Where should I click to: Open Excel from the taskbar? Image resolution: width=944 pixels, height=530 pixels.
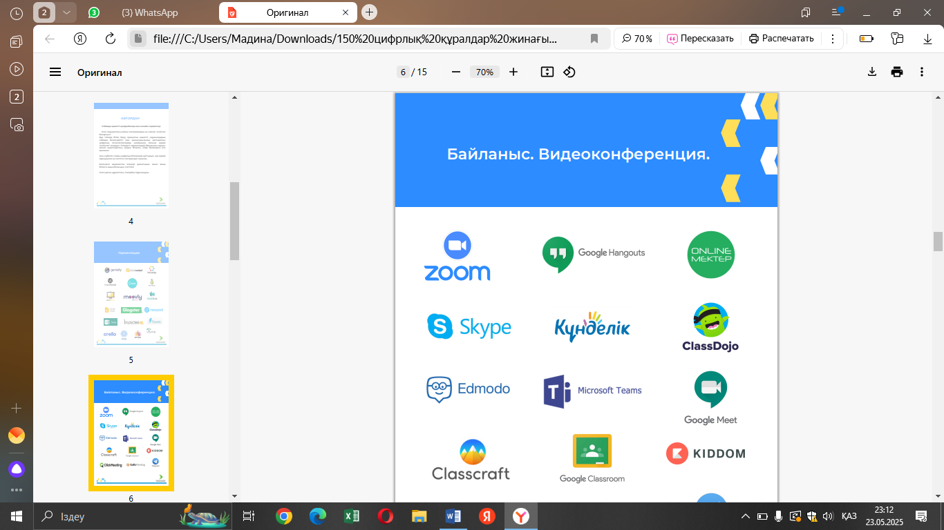coord(351,516)
